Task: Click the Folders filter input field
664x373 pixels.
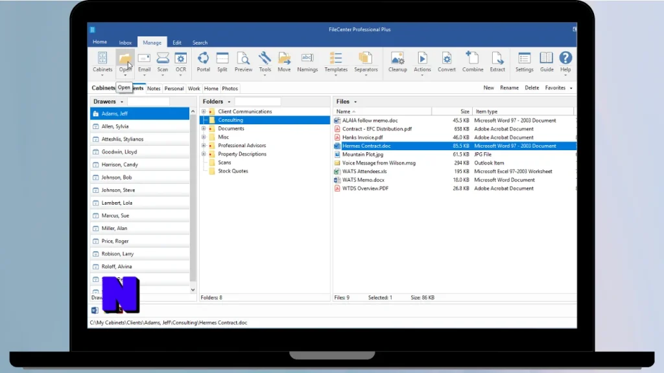Action: click(257, 102)
